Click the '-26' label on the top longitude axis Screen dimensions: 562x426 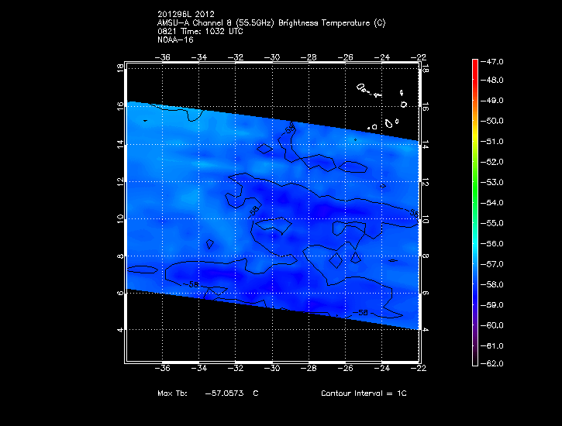345,57
